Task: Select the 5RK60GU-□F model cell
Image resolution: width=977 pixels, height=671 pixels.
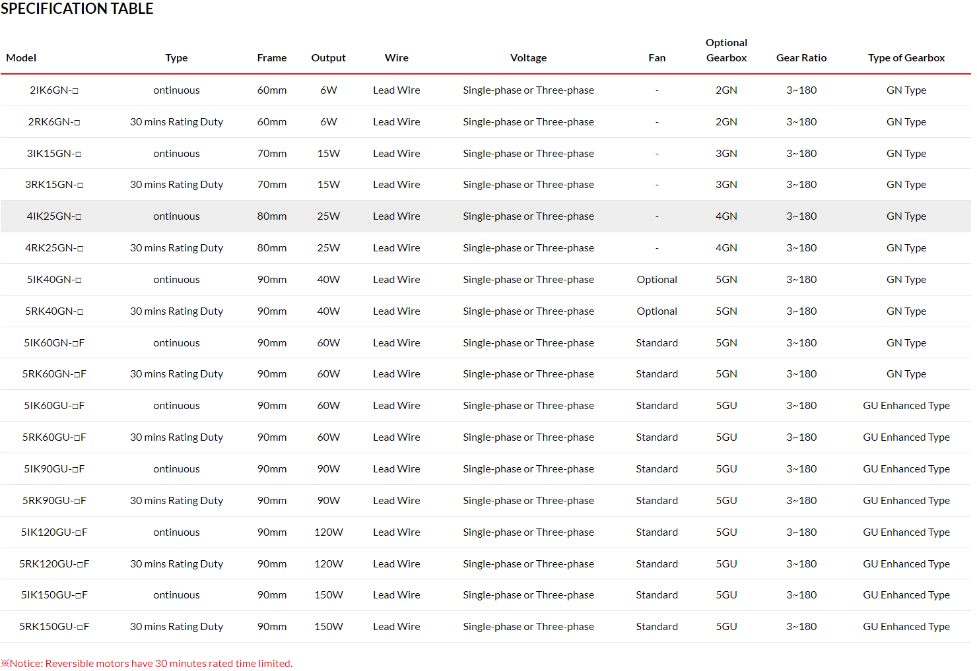Action: pyautogui.click(x=54, y=437)
